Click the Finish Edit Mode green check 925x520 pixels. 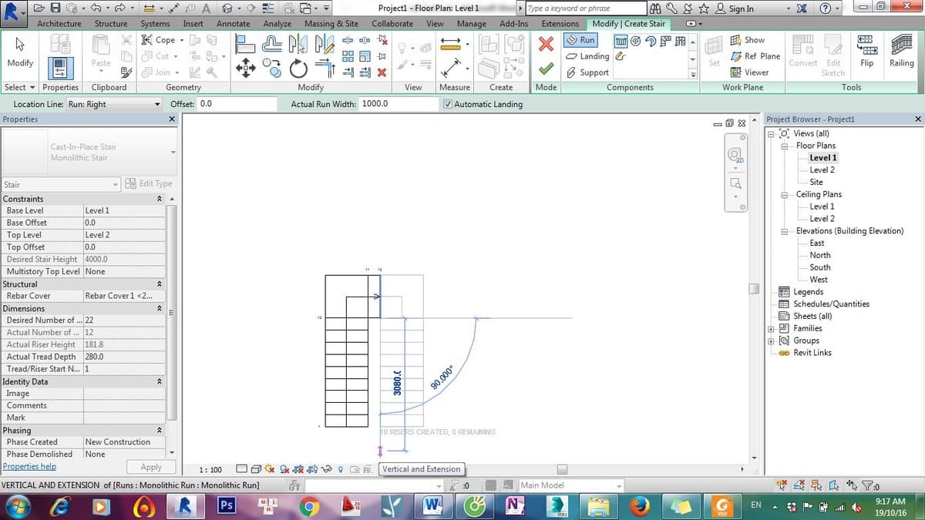tap(547, 69)
